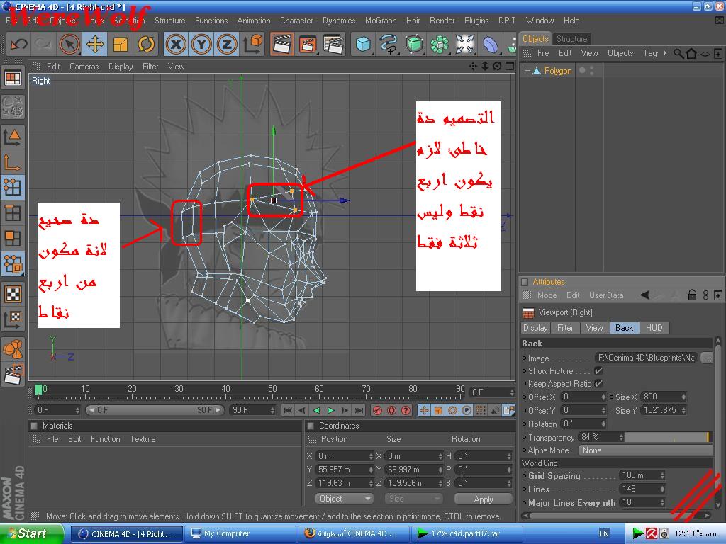Open the Render Settings icon

[x=333, y=45]
